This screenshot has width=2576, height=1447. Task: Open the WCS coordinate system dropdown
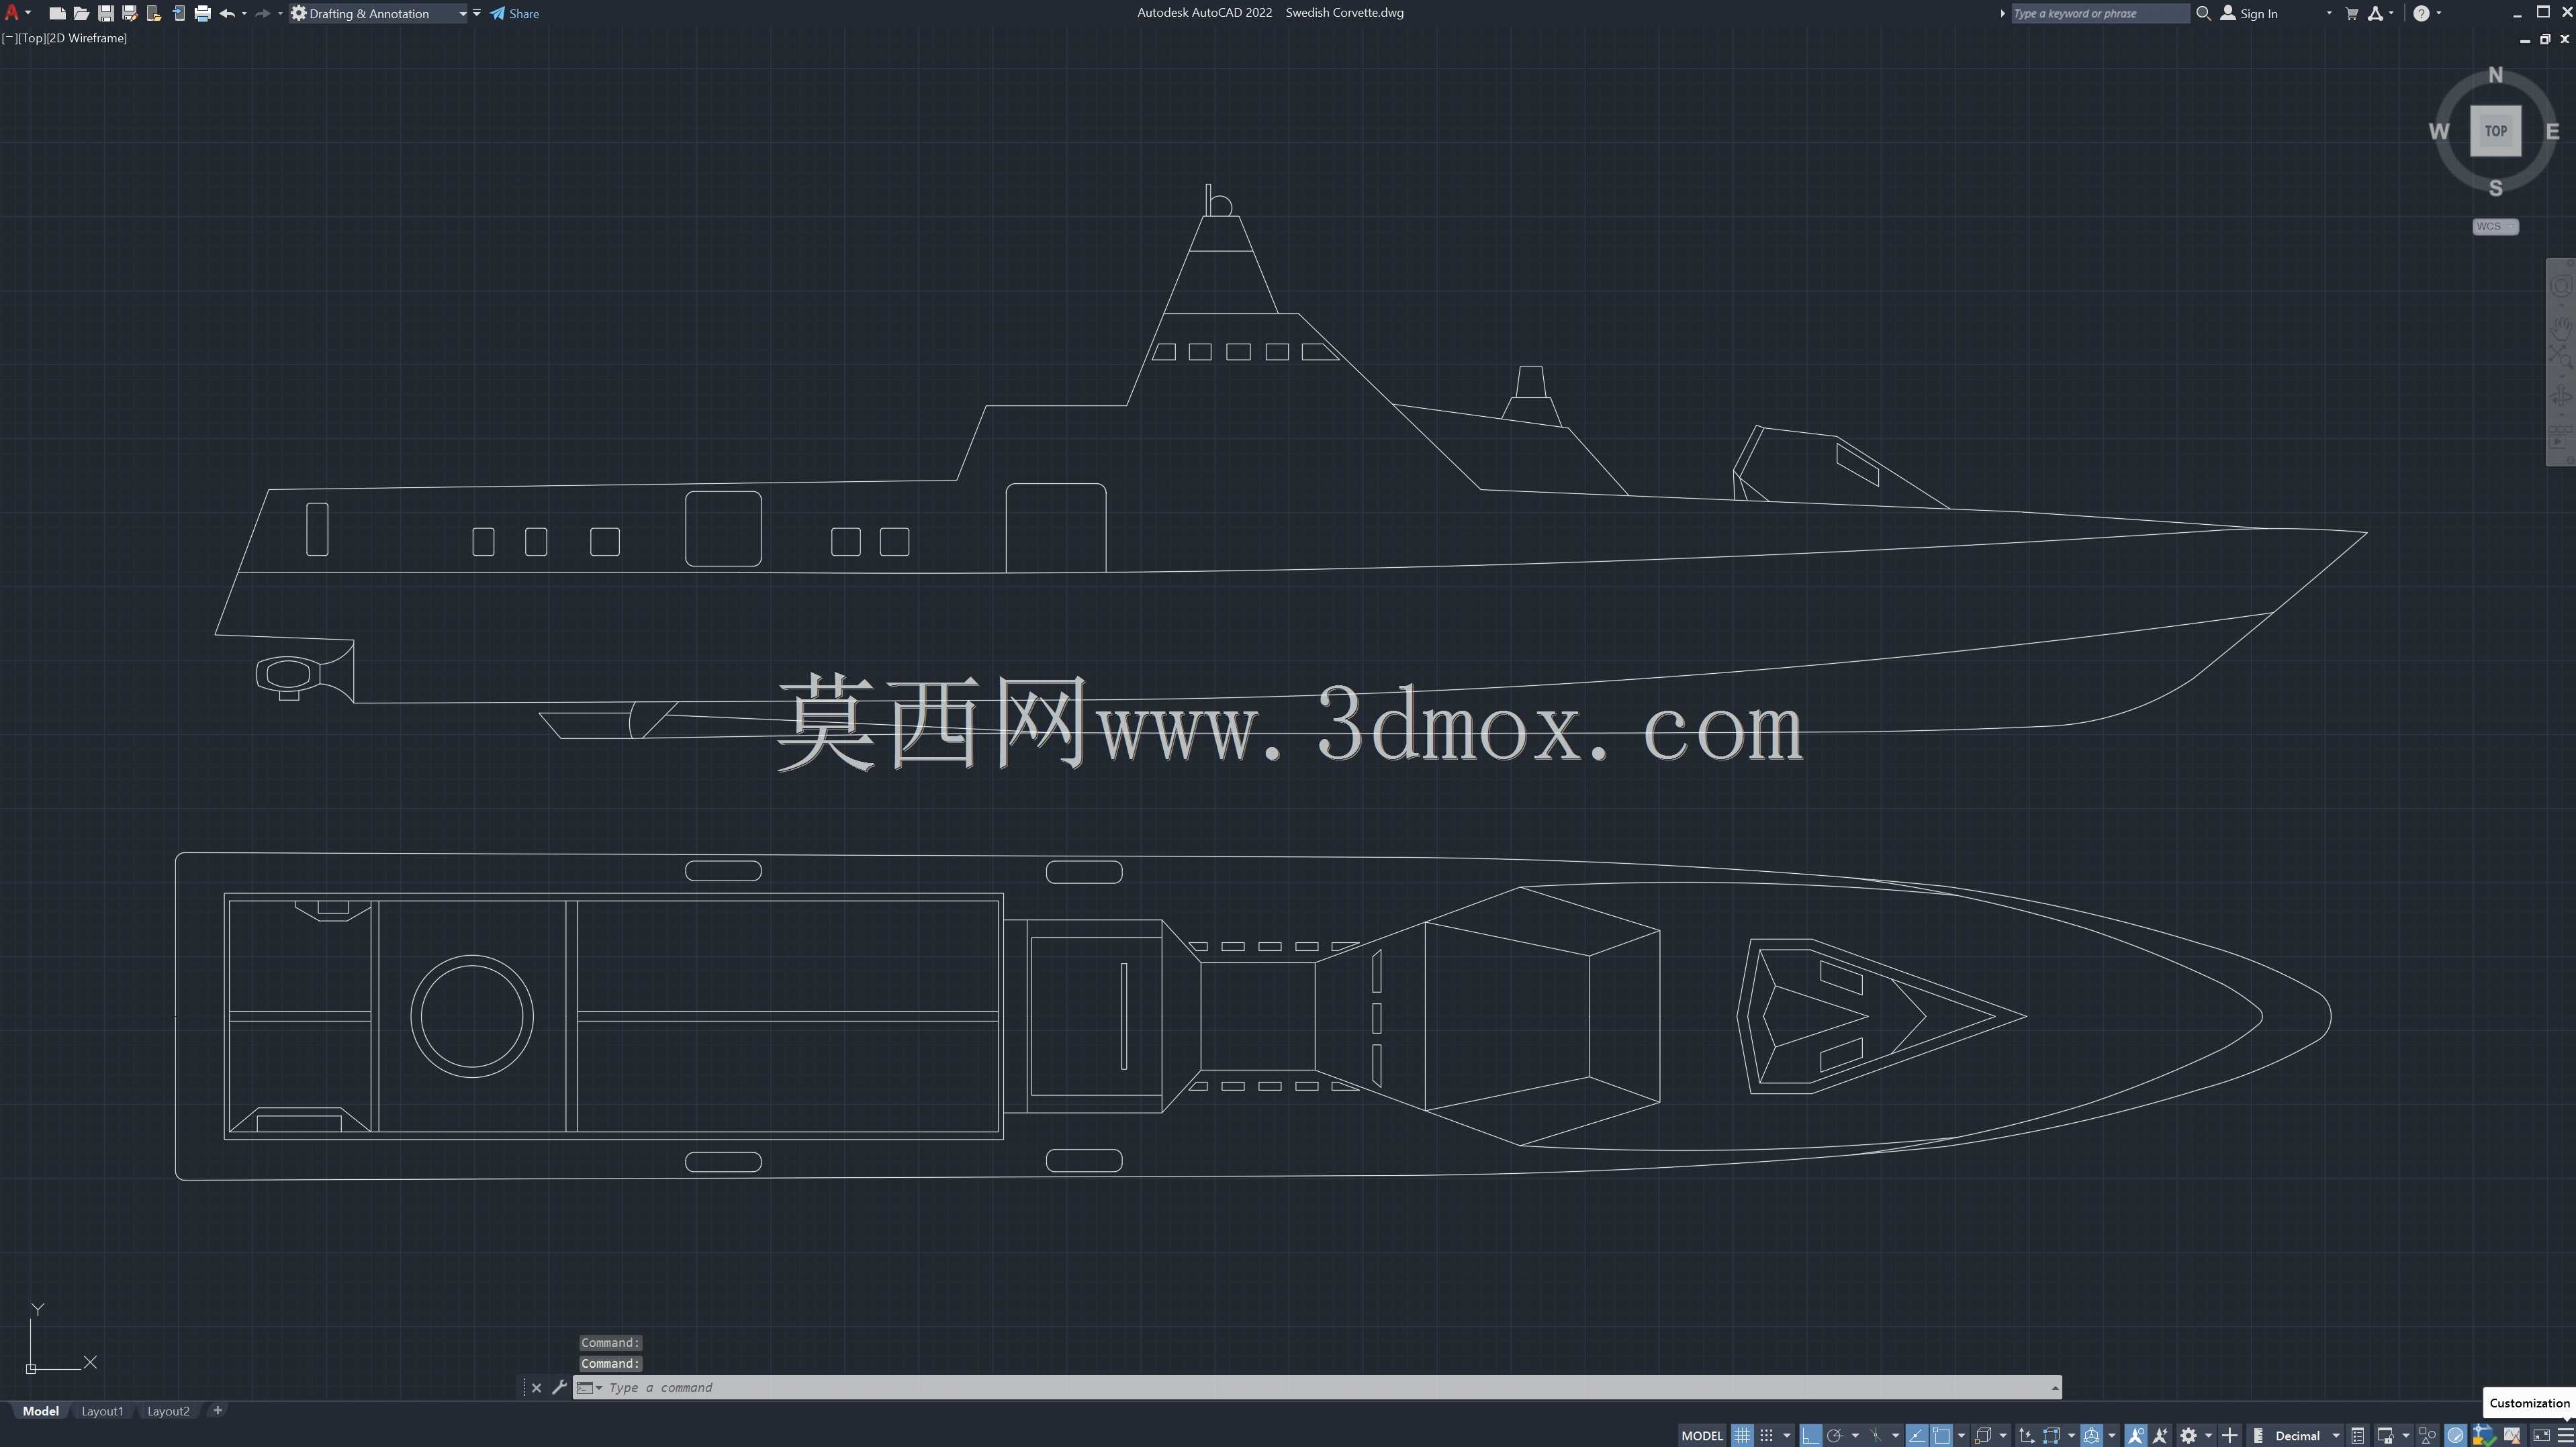[2495, 227]
